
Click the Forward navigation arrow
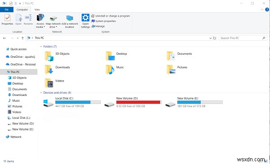coord(12,38)
